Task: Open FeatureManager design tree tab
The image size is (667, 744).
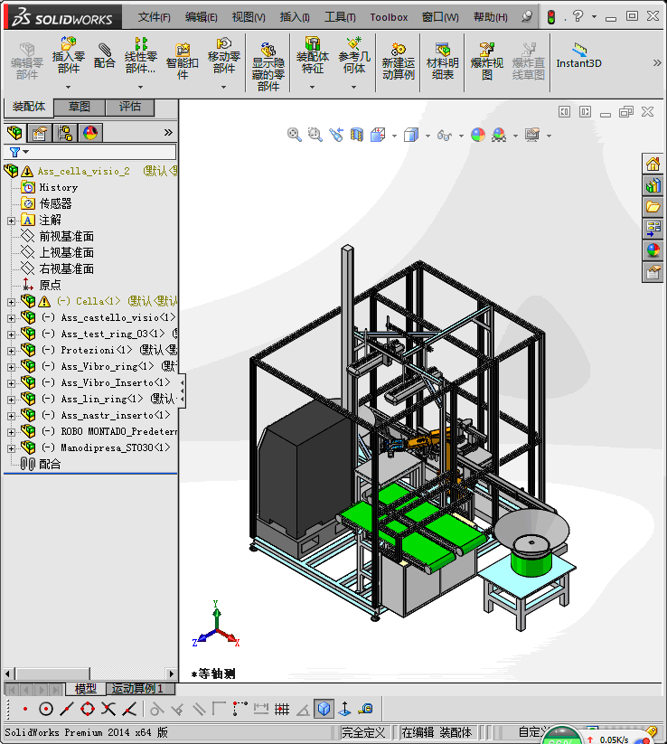Action: click(x=14, y=133)
